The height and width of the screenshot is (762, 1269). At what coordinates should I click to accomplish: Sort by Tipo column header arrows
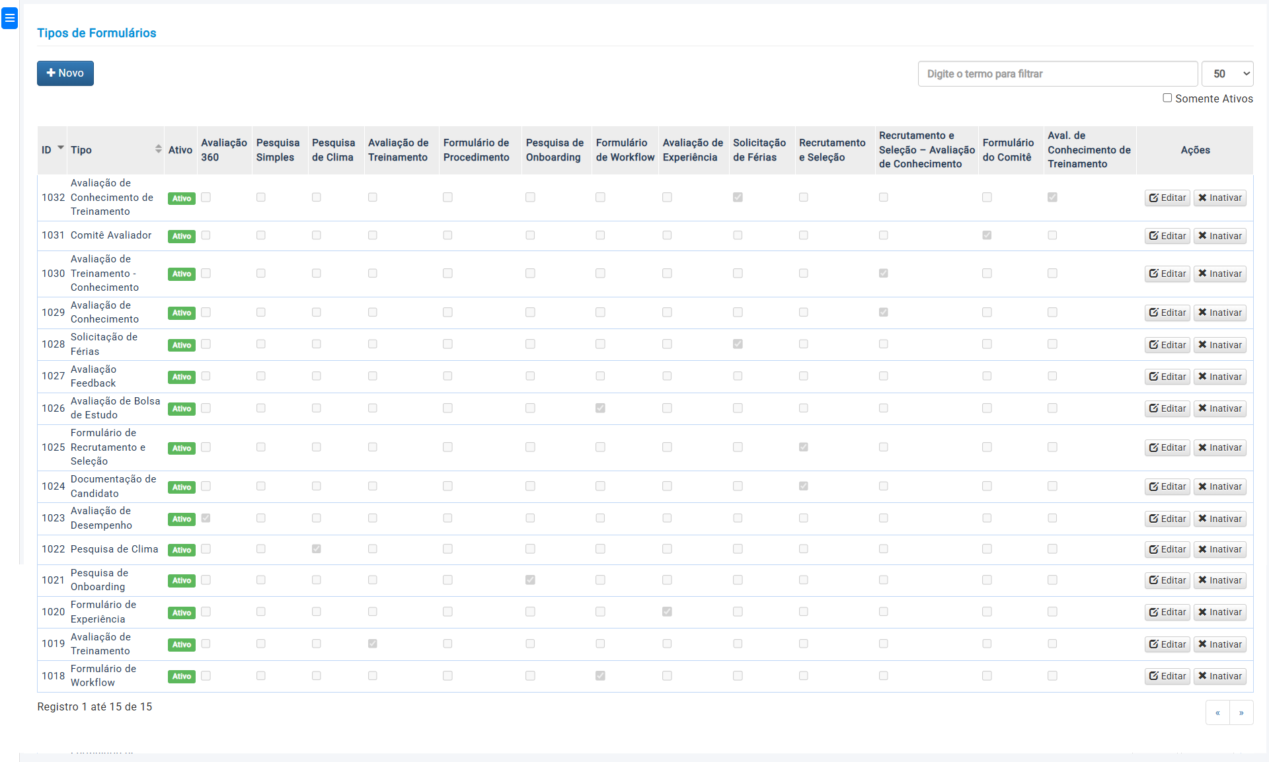click(x=158, y=149)
